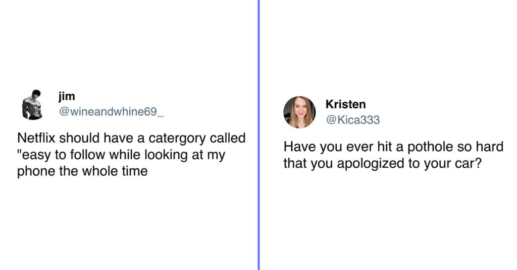Select the word Netflix in jim's tweet
Screen dimensions: 517x270
pos(36,138)
